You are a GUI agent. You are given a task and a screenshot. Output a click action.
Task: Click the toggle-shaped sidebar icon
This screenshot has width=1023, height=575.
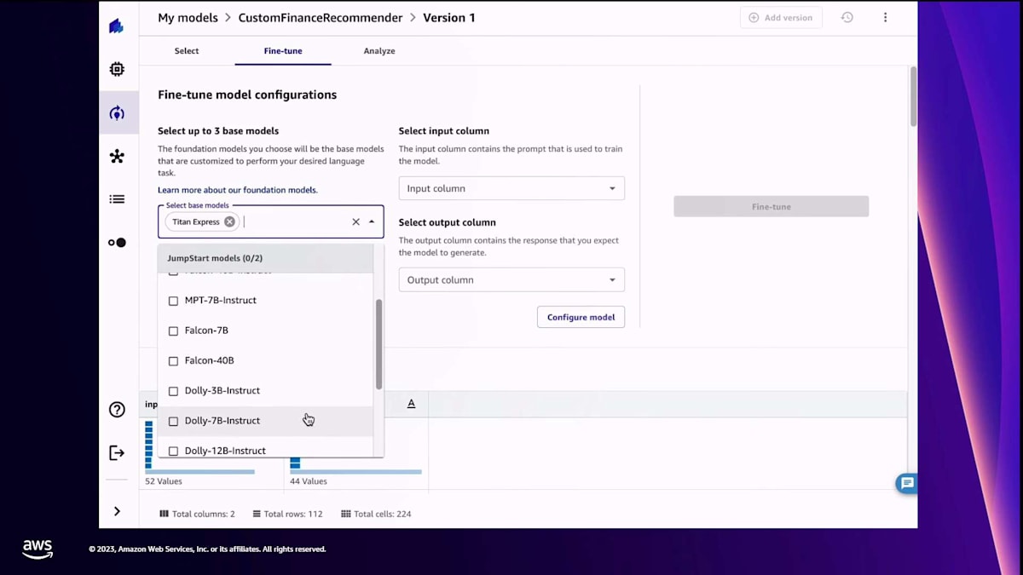[x=117, y=243]
